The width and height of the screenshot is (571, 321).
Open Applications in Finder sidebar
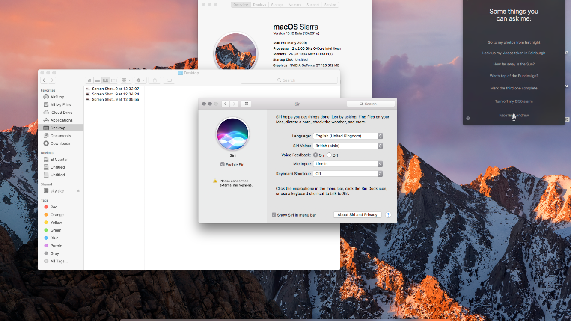[x=61, y=120]
